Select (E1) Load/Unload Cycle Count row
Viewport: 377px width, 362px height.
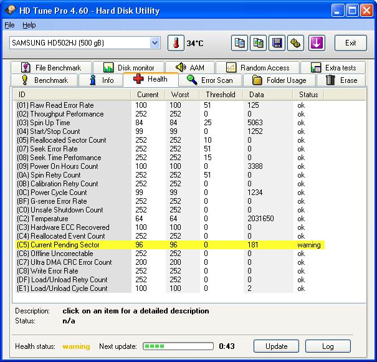[169, 288]
